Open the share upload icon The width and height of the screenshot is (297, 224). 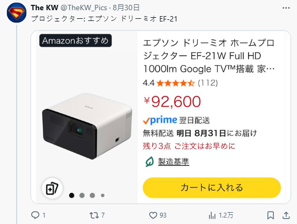pyautogui.click(x=286, y=215)
